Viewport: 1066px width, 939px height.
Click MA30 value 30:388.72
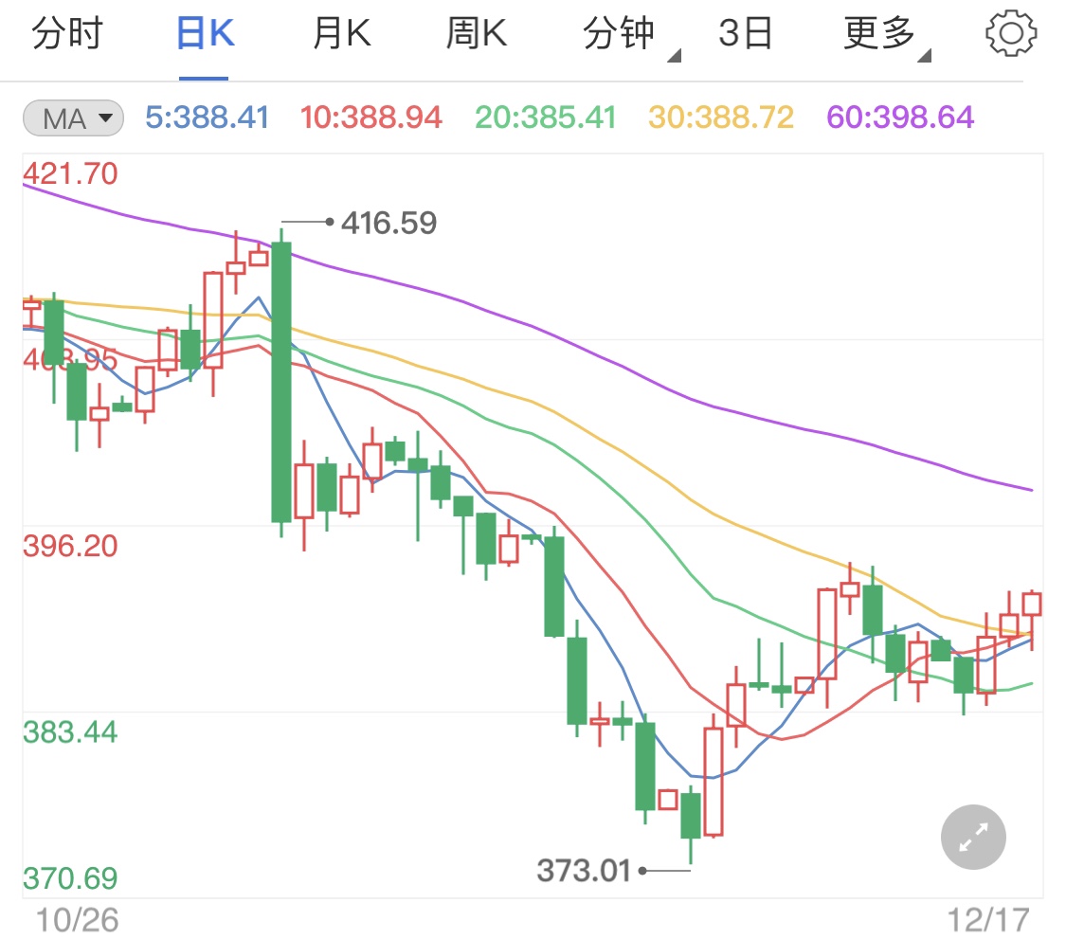coord(721,117)
